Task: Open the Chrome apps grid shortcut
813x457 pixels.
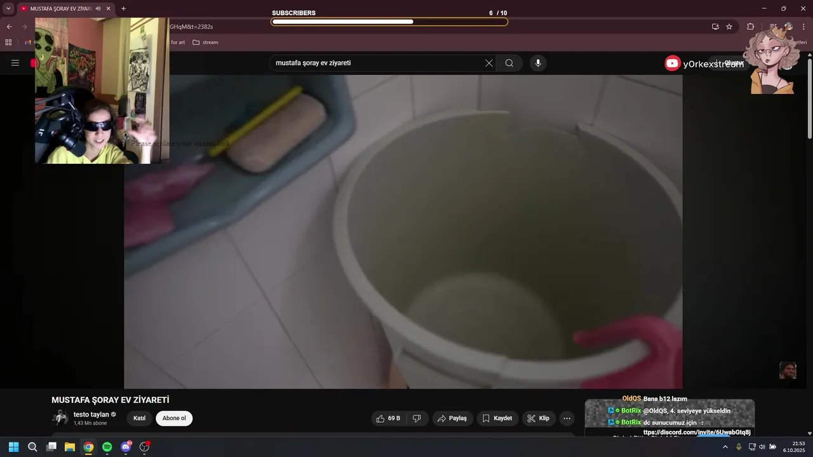Action: pos(8,43)
